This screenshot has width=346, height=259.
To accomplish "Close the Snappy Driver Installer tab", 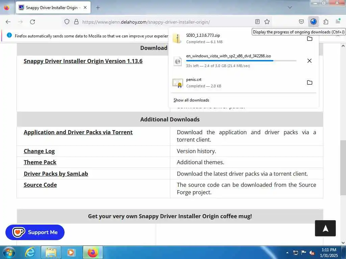I will [x=85, y=7].
